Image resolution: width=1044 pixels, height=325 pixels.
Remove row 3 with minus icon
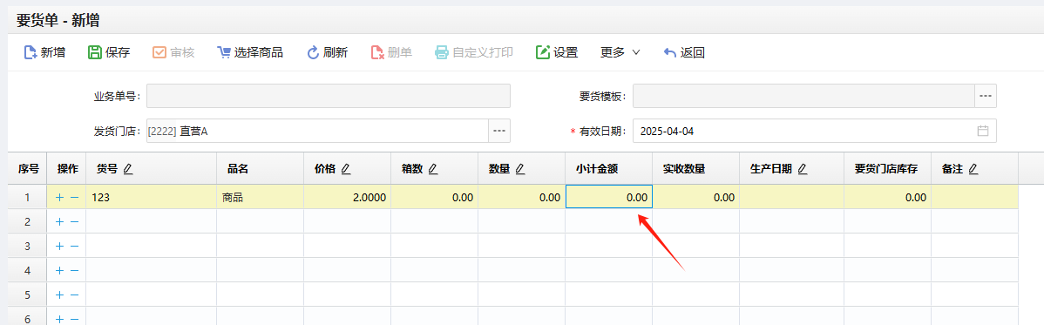click(x=74, y=246)
